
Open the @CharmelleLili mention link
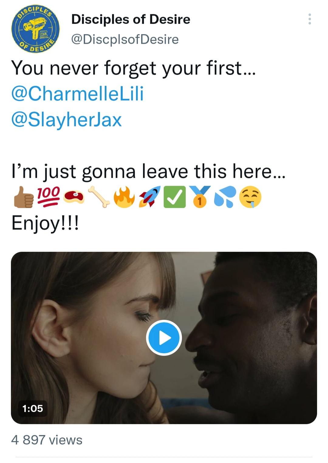[77, 93]
